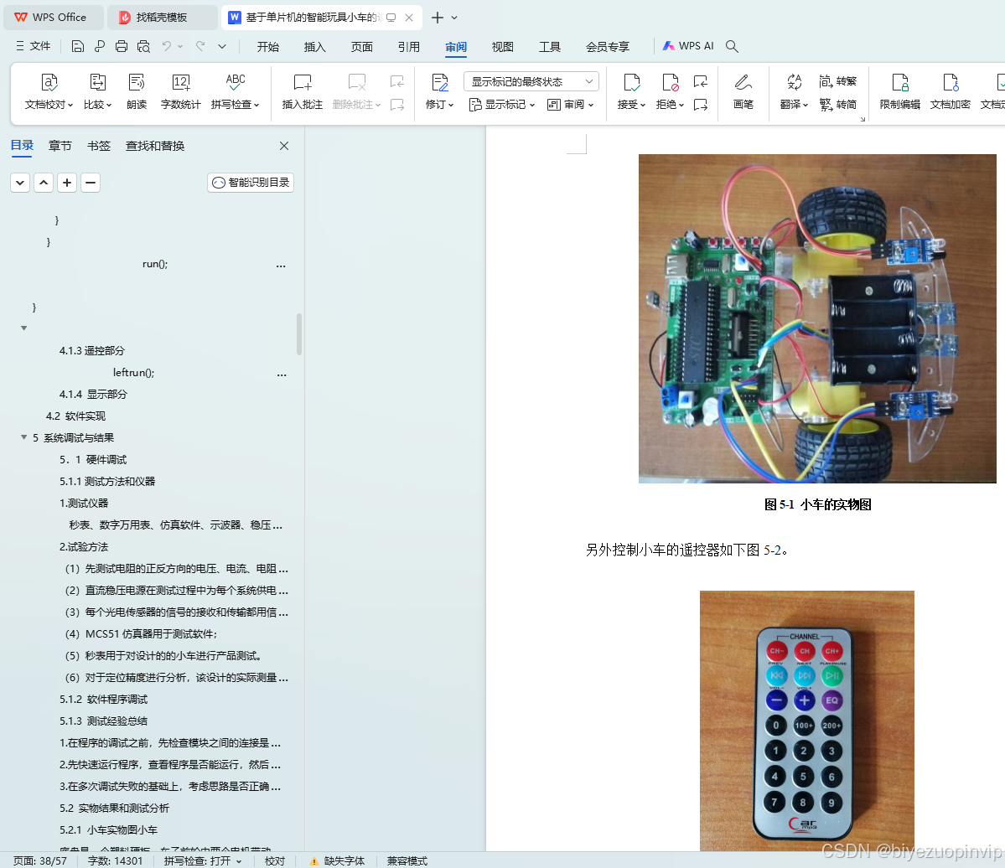1005x868 pixels.
Task: Open WPS AI assistant
Action: 687,46
